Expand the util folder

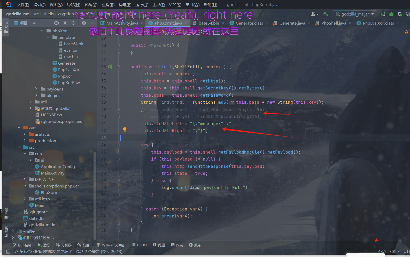[30, 102]
